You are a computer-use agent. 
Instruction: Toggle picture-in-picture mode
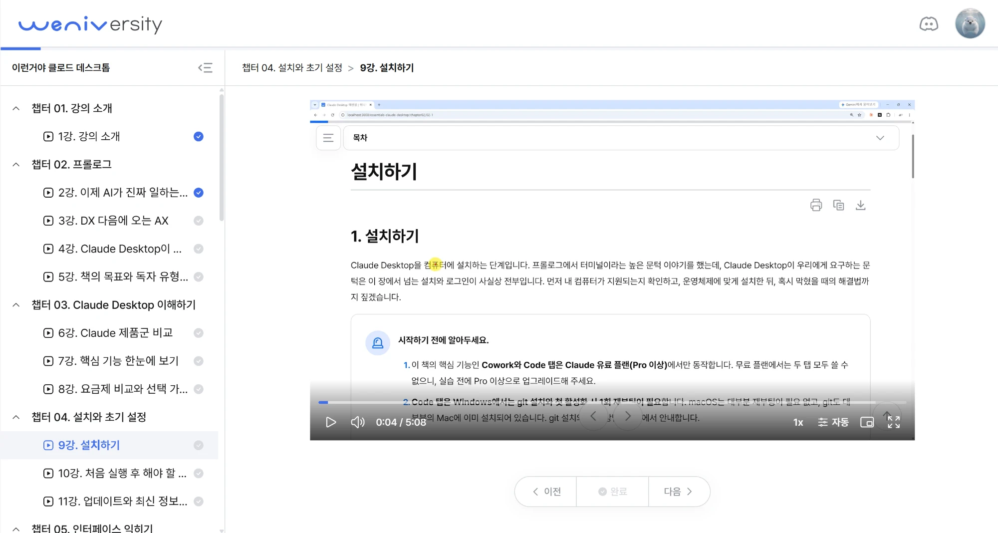pyautogui.click(x=867, y=422)
